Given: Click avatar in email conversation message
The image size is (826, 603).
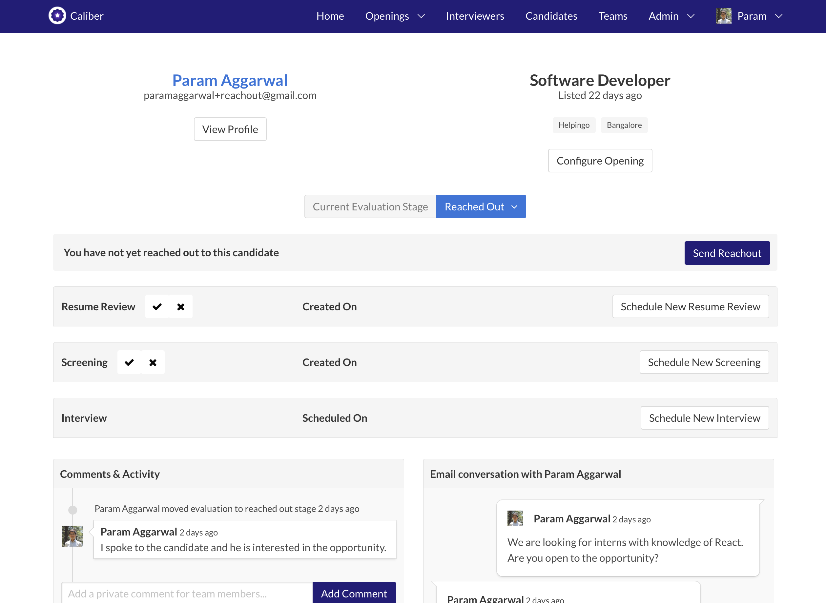Looking at the screenshot, I should click(515, 518).
